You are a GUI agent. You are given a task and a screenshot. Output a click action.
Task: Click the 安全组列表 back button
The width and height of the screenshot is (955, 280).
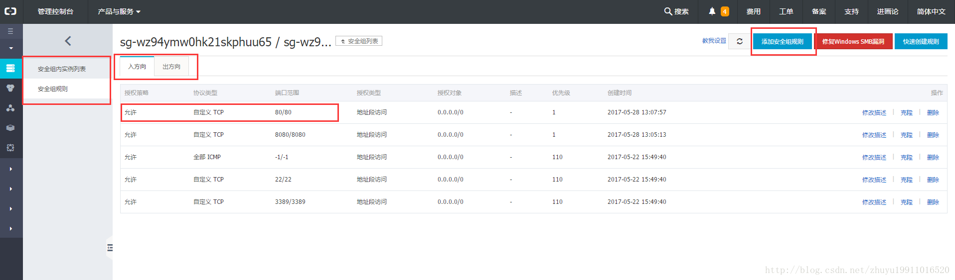tap(359, 41)
